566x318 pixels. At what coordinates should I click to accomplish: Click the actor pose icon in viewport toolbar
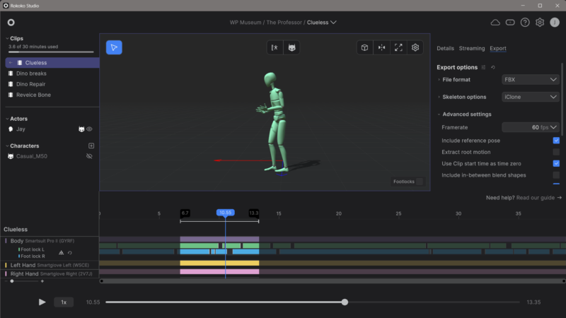pyautogui.click(x=275, y=47)
